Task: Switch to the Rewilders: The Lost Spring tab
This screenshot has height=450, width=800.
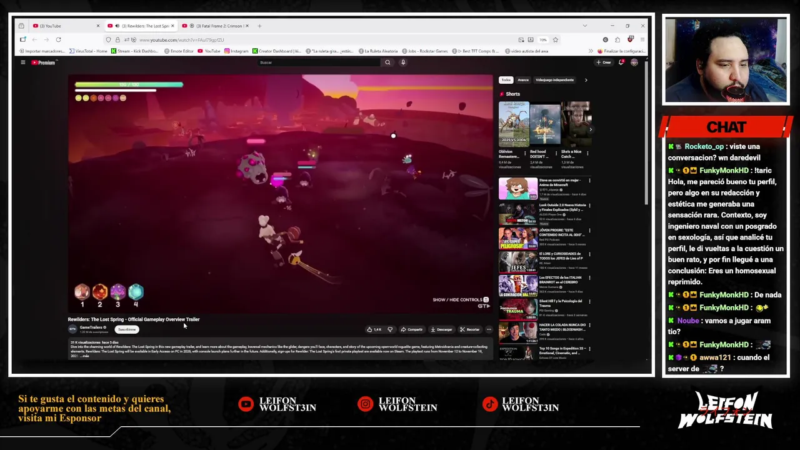Action: pyautogui.click(x=141, y=26)
